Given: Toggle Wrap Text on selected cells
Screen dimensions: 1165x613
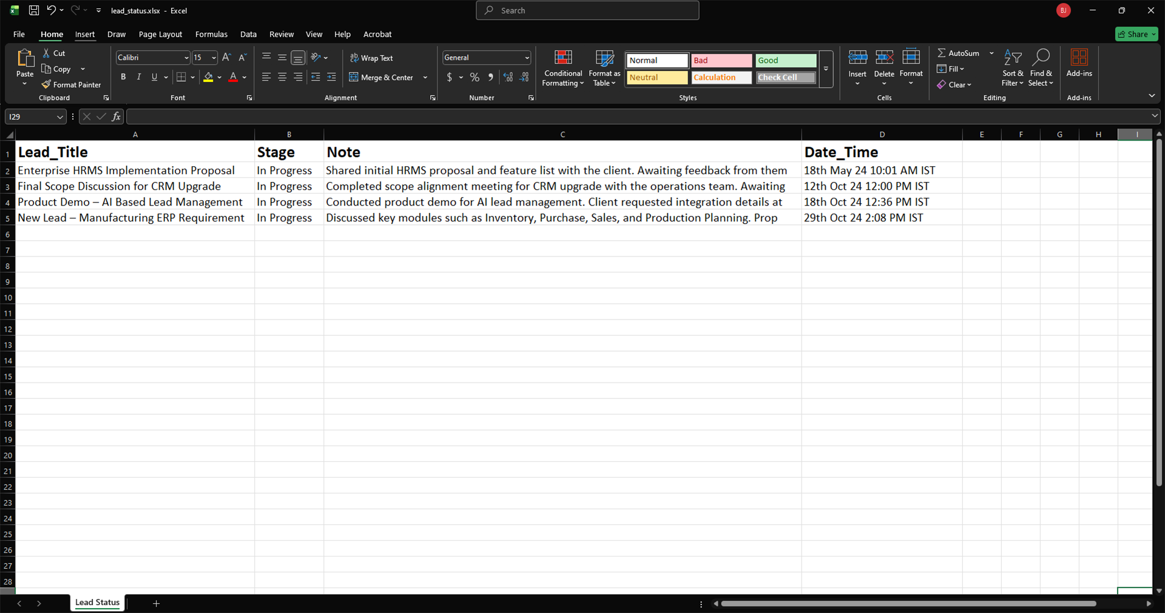Looking at the screenshot, I should coord(371,58).
